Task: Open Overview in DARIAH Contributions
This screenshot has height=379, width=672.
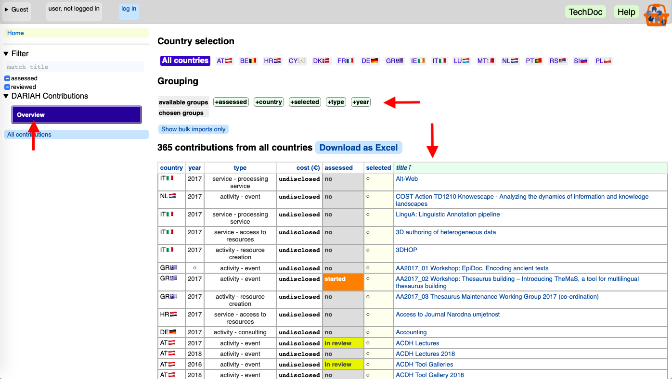Action: (x=77, y=115)
